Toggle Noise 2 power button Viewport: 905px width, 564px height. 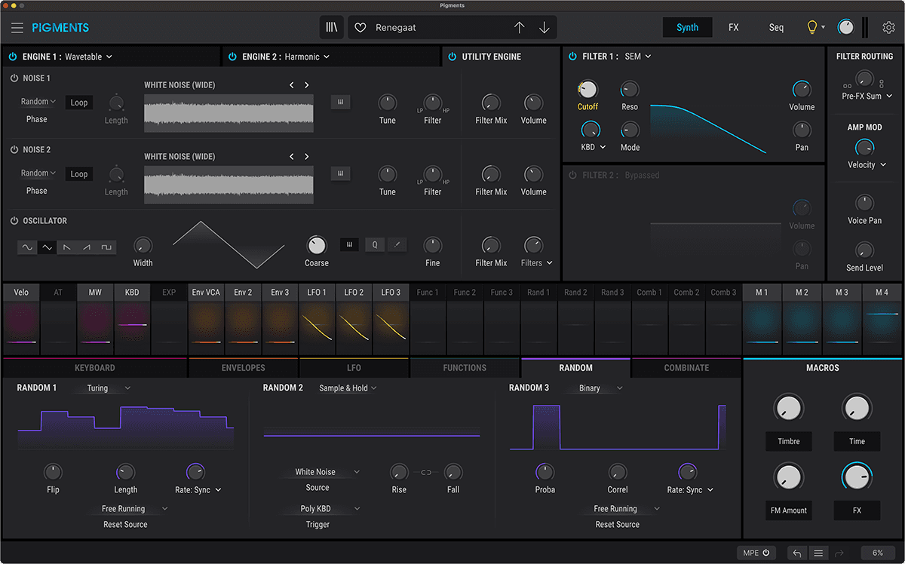14,150
